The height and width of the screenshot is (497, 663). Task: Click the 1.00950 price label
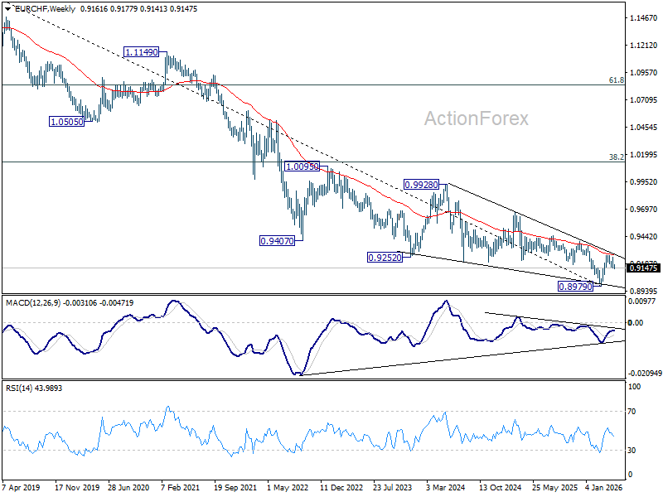302,166
